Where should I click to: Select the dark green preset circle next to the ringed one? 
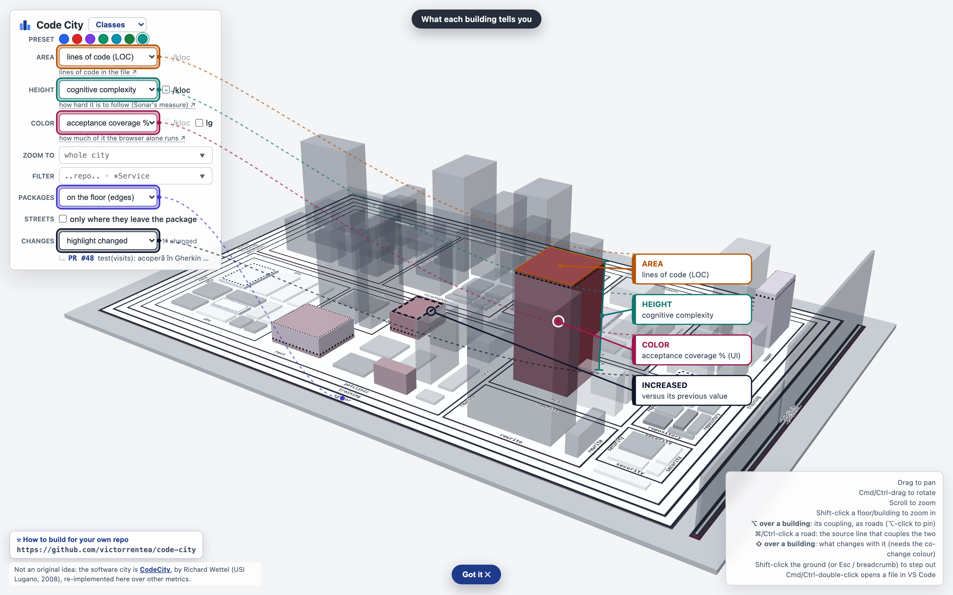(129, 39)
